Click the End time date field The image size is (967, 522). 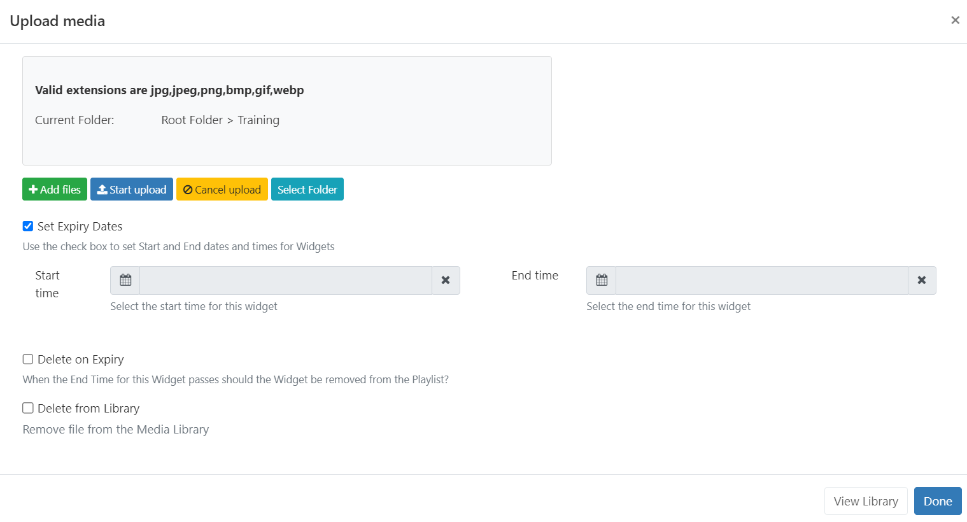click(761, 280)
